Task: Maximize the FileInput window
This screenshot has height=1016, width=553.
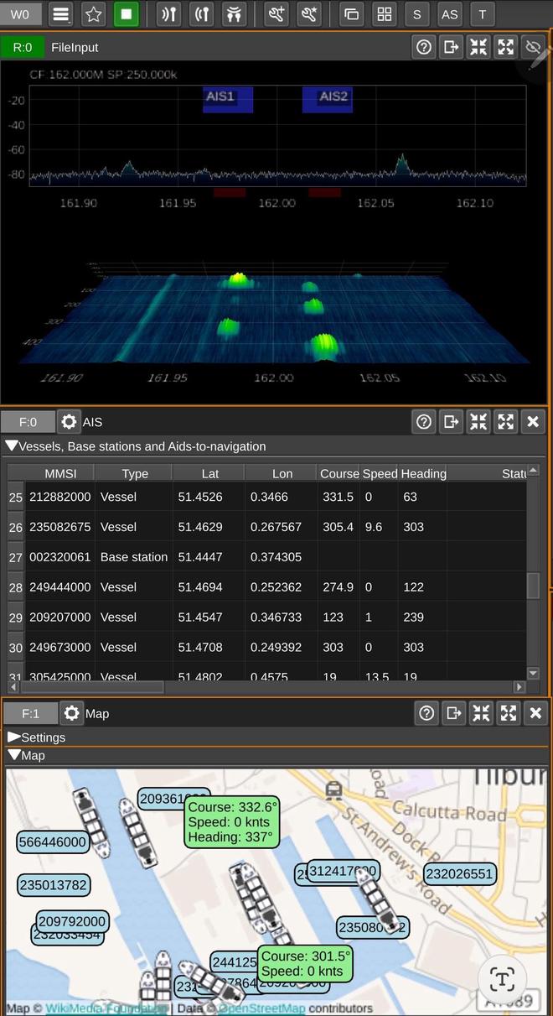Action: tap(506, 48)
